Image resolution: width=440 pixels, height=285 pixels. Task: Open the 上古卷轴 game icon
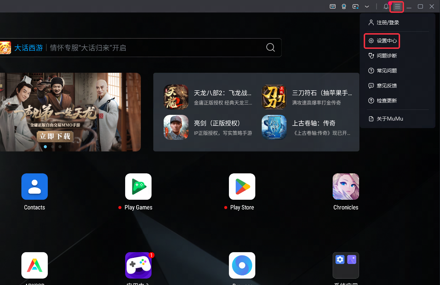(274, 127)
